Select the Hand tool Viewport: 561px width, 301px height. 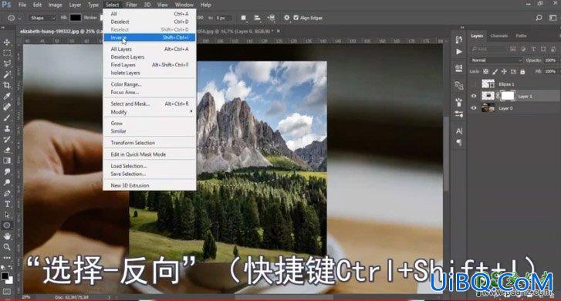point(7,236)
